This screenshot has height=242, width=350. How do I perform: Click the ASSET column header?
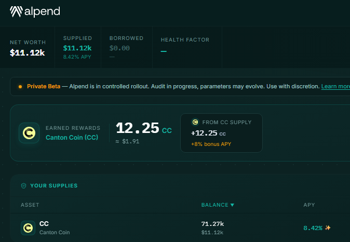click(x=30, y=205)
